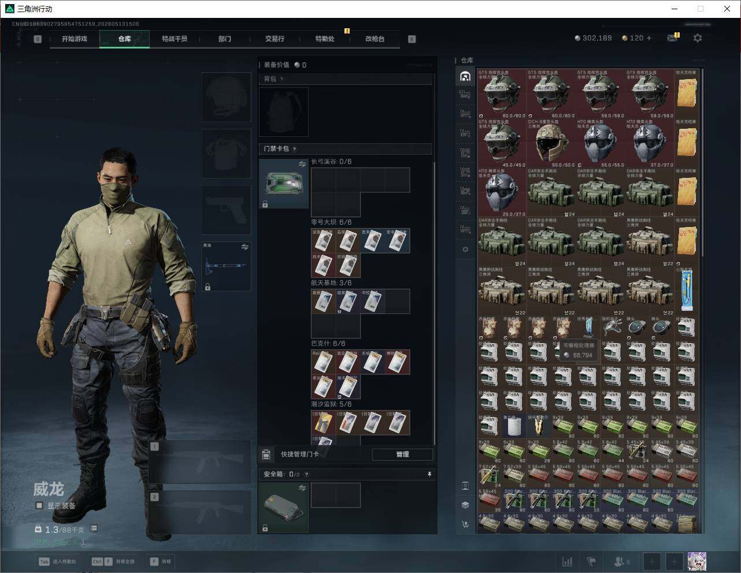Click the 安全箱 help question mark

(306, 474)
